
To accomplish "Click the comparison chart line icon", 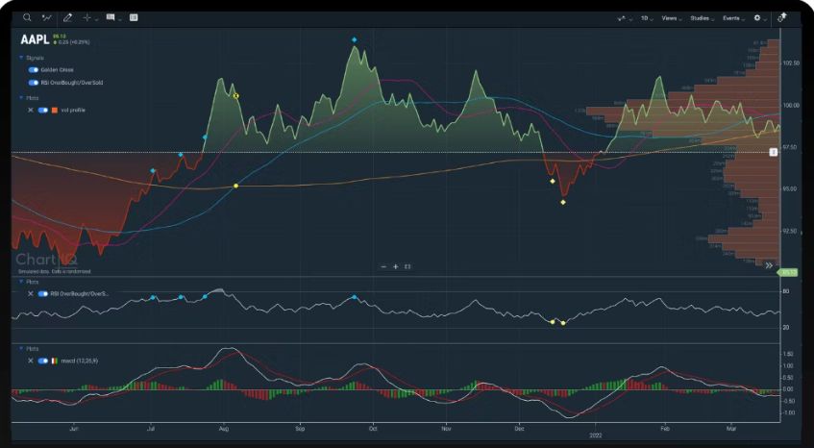I will (47, 17).
